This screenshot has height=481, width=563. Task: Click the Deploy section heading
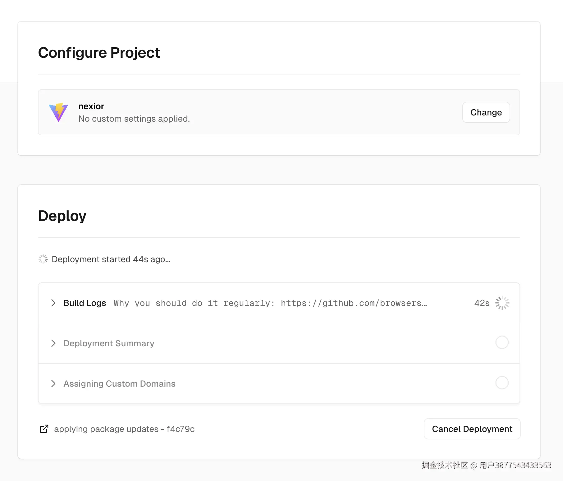tap(62, 216)
